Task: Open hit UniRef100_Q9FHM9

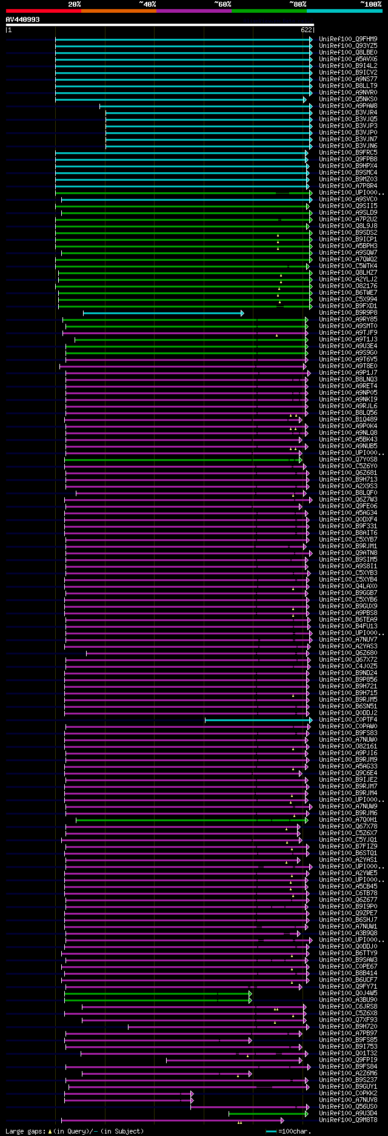Action: point(348,39)
